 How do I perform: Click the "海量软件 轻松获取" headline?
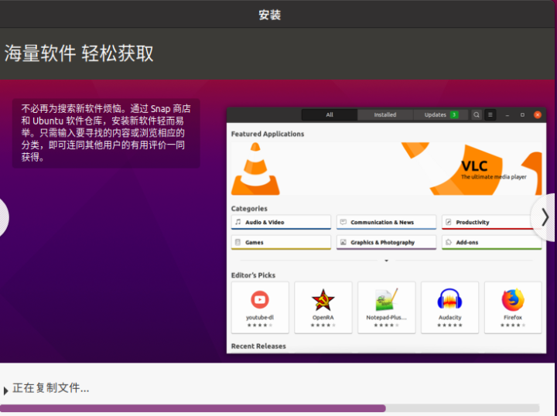[79, 53]
